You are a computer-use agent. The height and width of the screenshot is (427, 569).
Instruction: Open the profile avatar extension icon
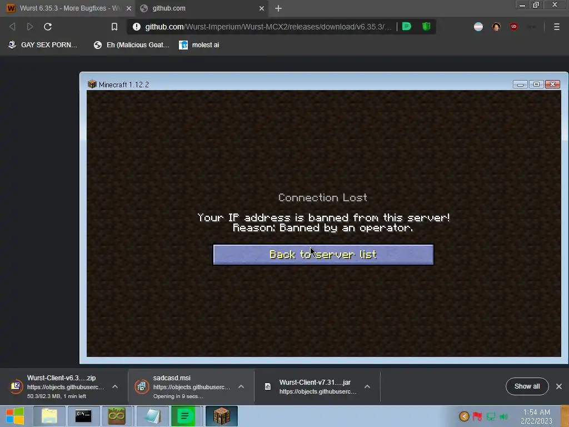click(x=496, y=27)
